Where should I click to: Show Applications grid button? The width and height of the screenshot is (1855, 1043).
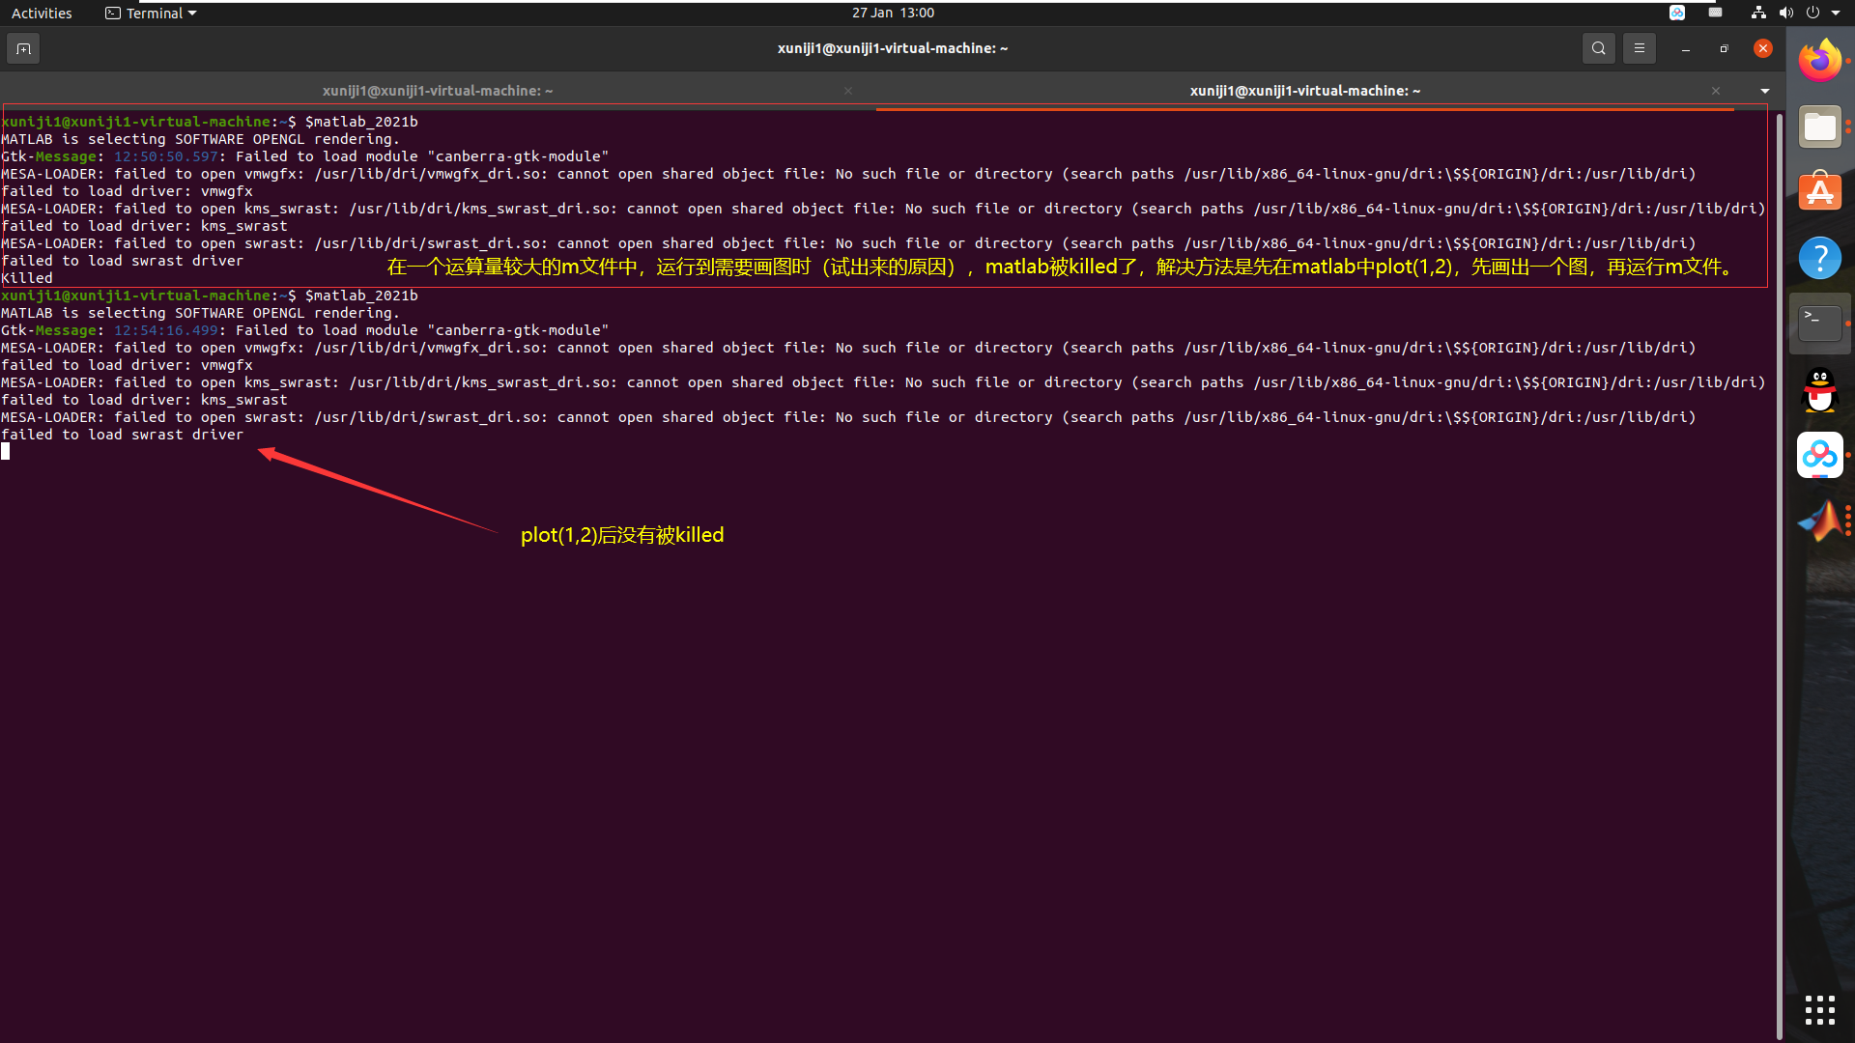coord(1820,1010)
